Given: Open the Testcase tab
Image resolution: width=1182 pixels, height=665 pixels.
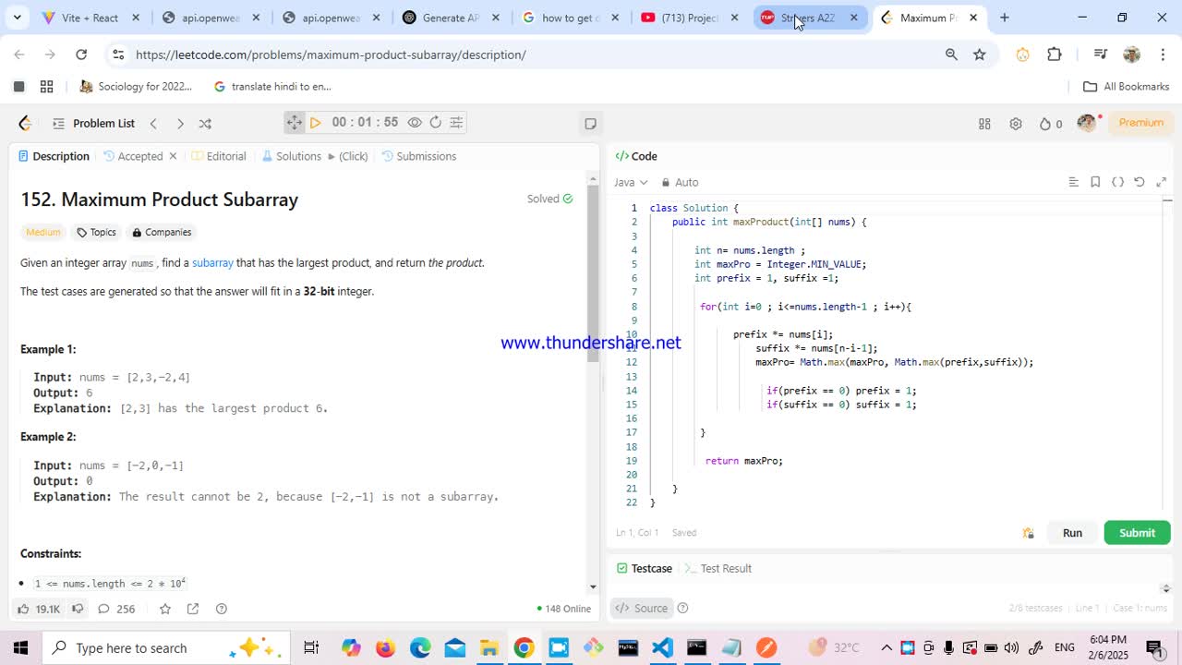Looking at the screenshot, I should tap(644, 568).
